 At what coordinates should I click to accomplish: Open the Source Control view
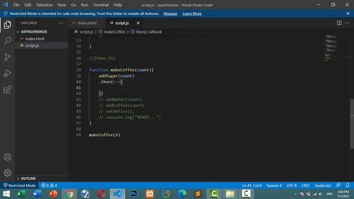[7, 57]
